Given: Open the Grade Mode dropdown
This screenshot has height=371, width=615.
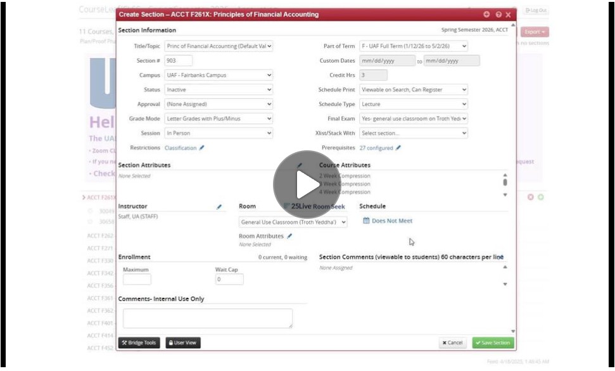Looking at the screenshot, I should 219,119.
